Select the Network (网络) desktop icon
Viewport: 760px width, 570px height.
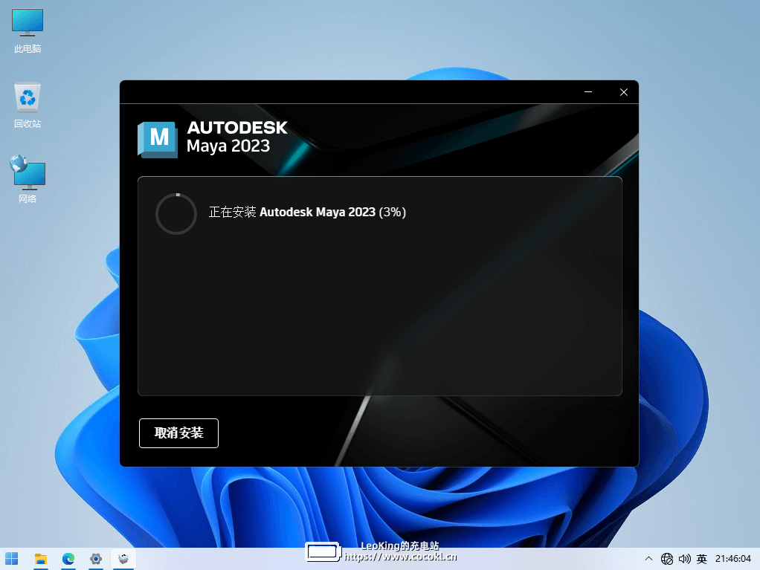[x=28, y=179]
